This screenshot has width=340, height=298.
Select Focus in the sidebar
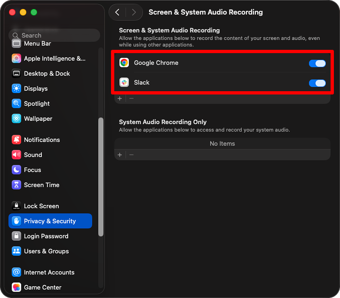pos(50,170)
